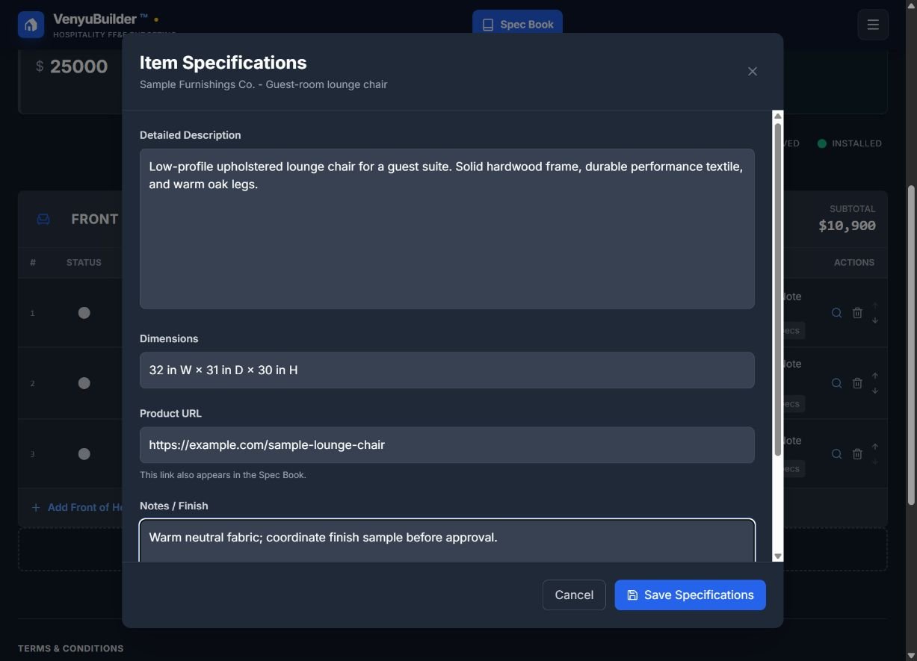Screen dimensions: 917x661
Task: Click the INSTALLED legend label
Action: click(856, 143)
